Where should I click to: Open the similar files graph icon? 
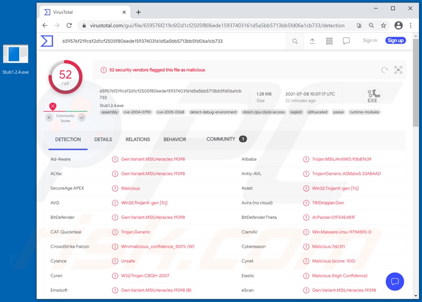tap(398, 70)
